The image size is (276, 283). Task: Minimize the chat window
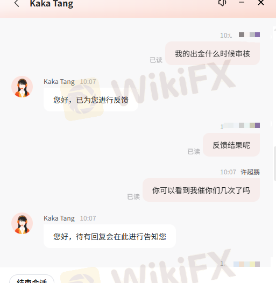click(x=242, y=2)
